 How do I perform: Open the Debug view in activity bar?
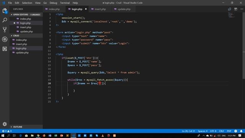(x=5, y=39)
